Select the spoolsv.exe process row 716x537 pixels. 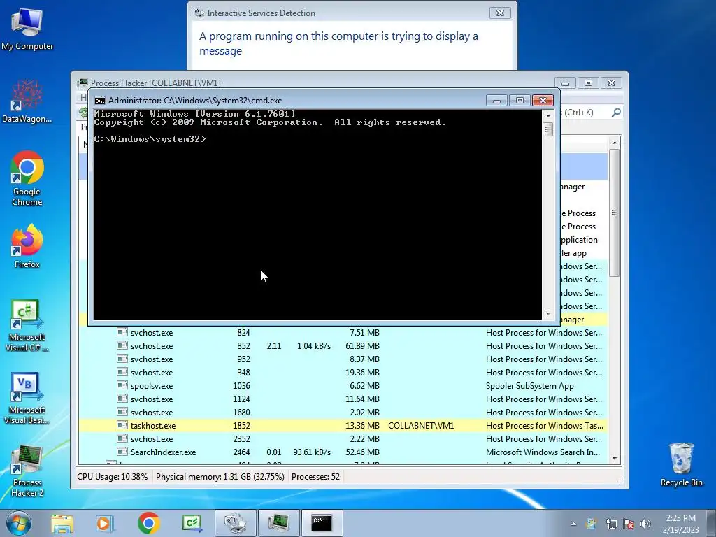click(x=343, y=386)
